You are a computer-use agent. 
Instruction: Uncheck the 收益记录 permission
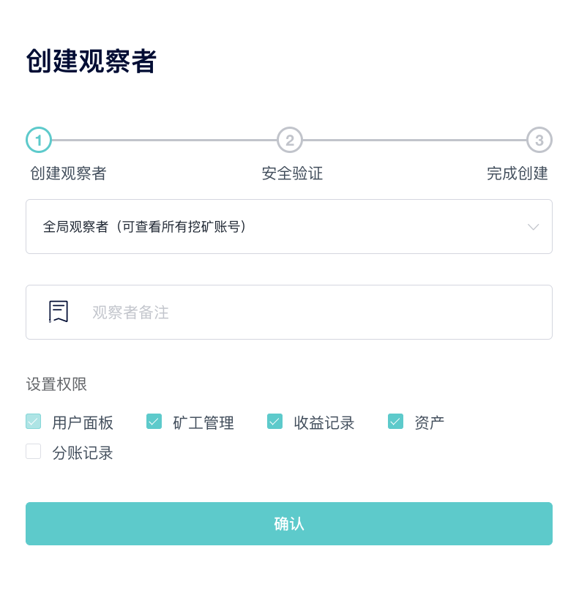[x=274, y=422]
